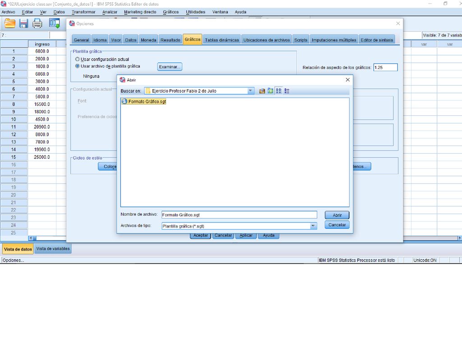Click the data editor horizontal scrollbar left arrow
The width and height of the screenshot is (462, 346).
coord(31,238)
